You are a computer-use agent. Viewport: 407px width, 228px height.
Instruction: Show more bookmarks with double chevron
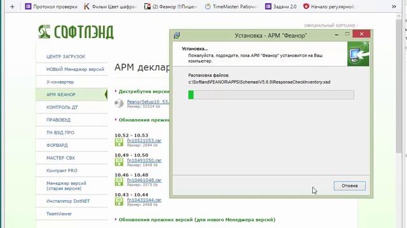click(x=394, y=7)
